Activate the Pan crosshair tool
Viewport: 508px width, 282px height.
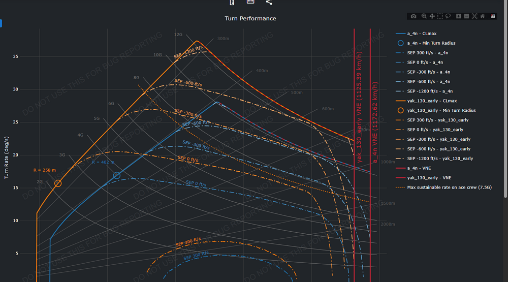[432, 16]
